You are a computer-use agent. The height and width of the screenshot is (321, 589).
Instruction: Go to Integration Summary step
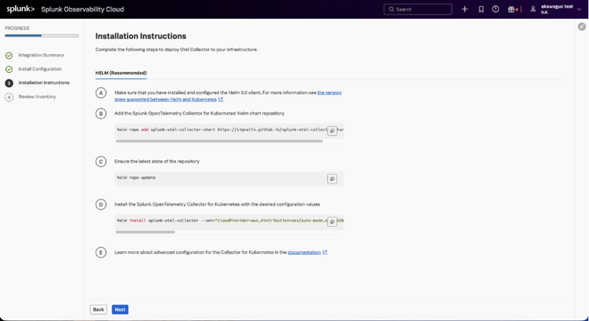click(x=41, y=55)
